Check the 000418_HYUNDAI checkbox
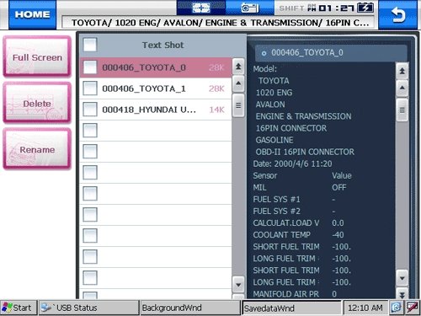Screen dimensions: 421x316 click(x=90, y=110)
